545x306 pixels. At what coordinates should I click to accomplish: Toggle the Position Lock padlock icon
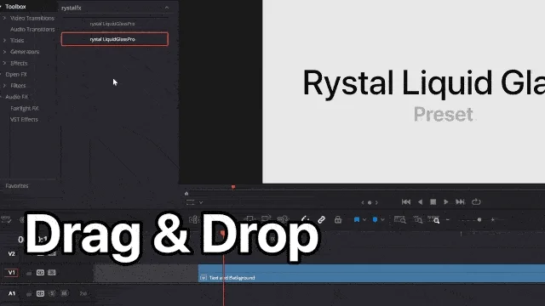[x=338, y=219]
